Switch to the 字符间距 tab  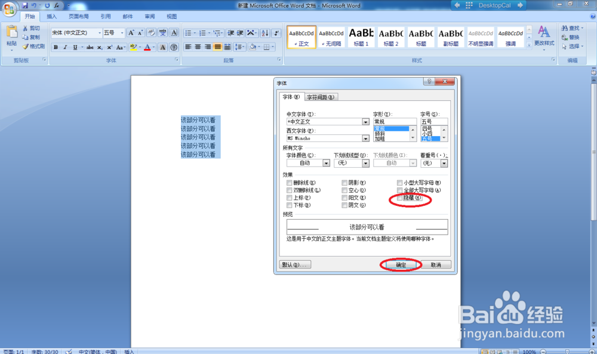pyautogui.click(x=319, y=96)
